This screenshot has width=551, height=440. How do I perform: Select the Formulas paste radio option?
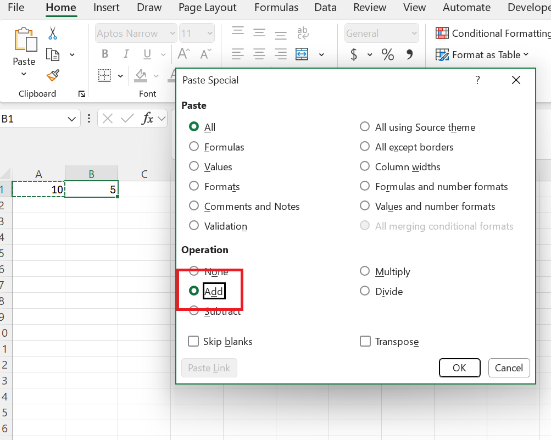pos(193,146)
